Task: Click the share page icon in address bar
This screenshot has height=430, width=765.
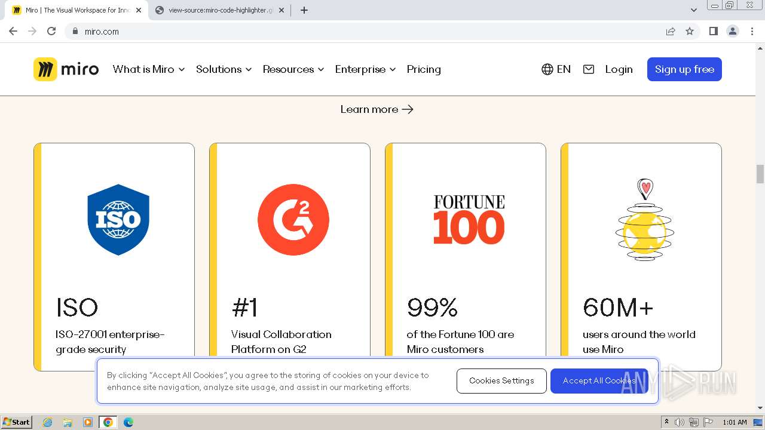Action: click(x=671, y=31)
